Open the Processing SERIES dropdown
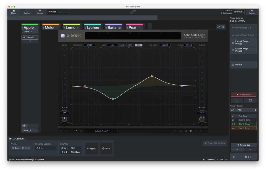The width and height of the screenshot is (266, 171). tap(89, 45)
